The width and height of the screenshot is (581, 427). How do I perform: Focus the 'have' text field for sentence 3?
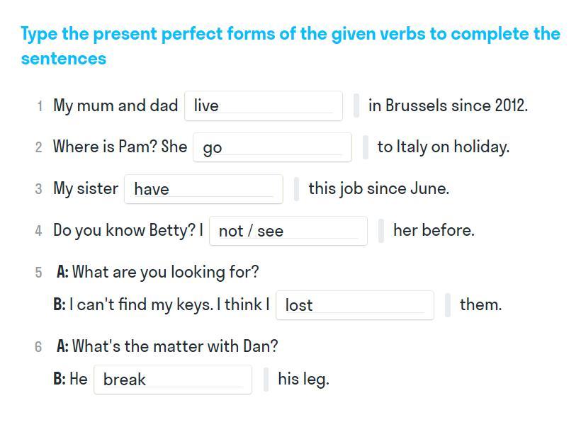click(203, 189)
